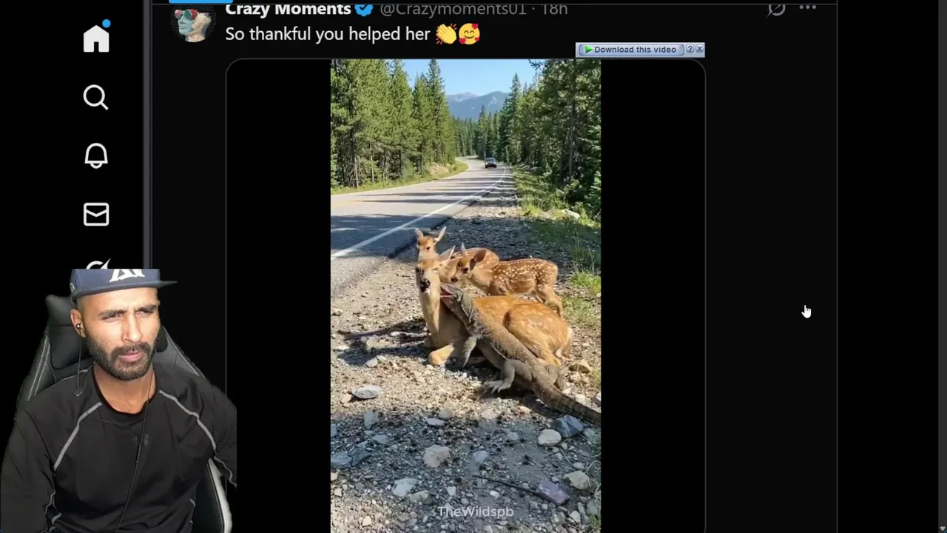Open the Search magnifier in sidebar
Screen dimensions: 947x533
coord(95,97)
